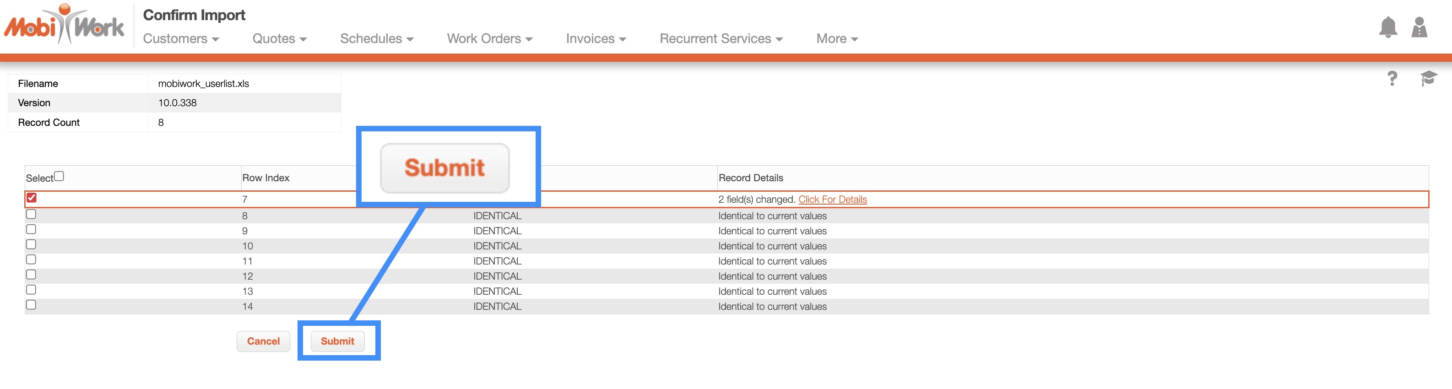Open the Invoices menu
The width and height of the screenshot is (1452, 389).
click(x=596, y=39)
